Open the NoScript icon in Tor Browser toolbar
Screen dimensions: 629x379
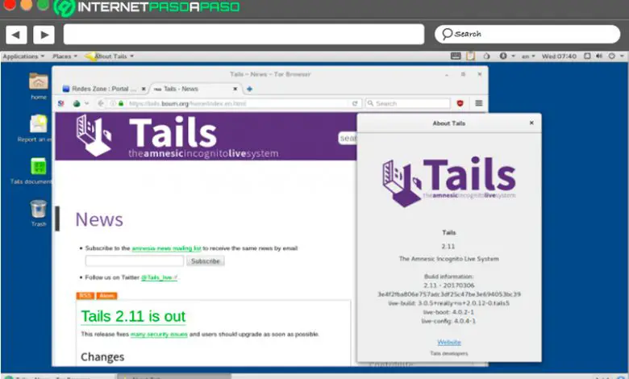[61, 103]
